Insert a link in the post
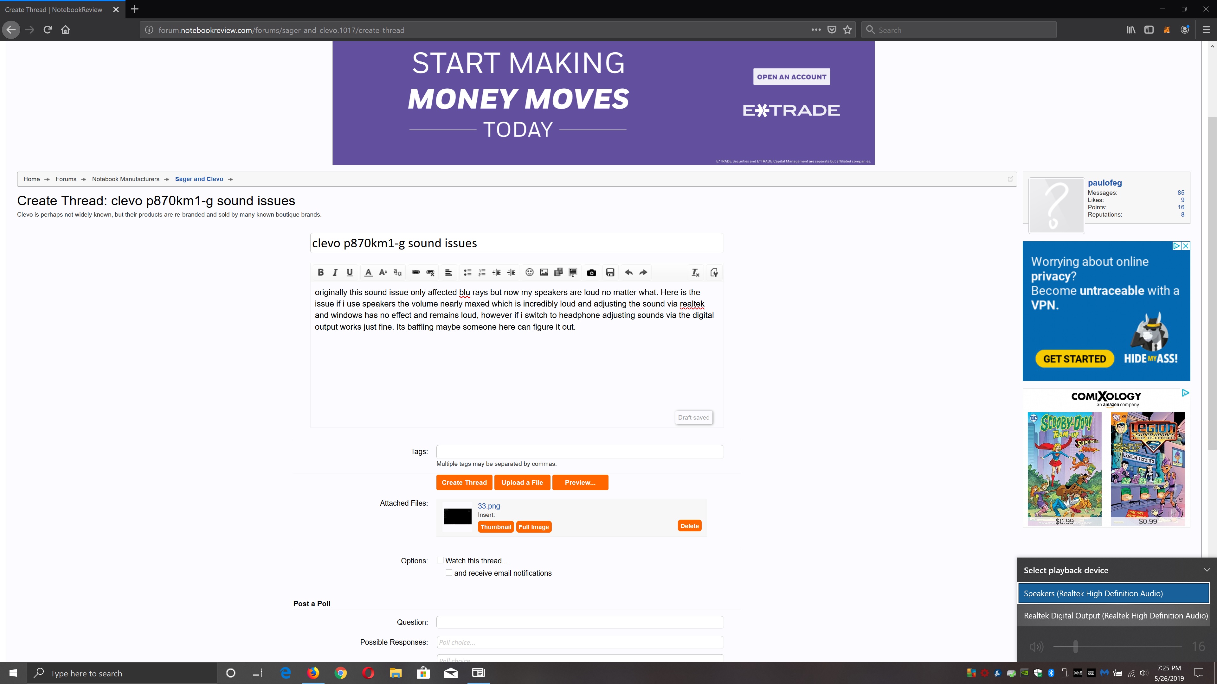 416,272
